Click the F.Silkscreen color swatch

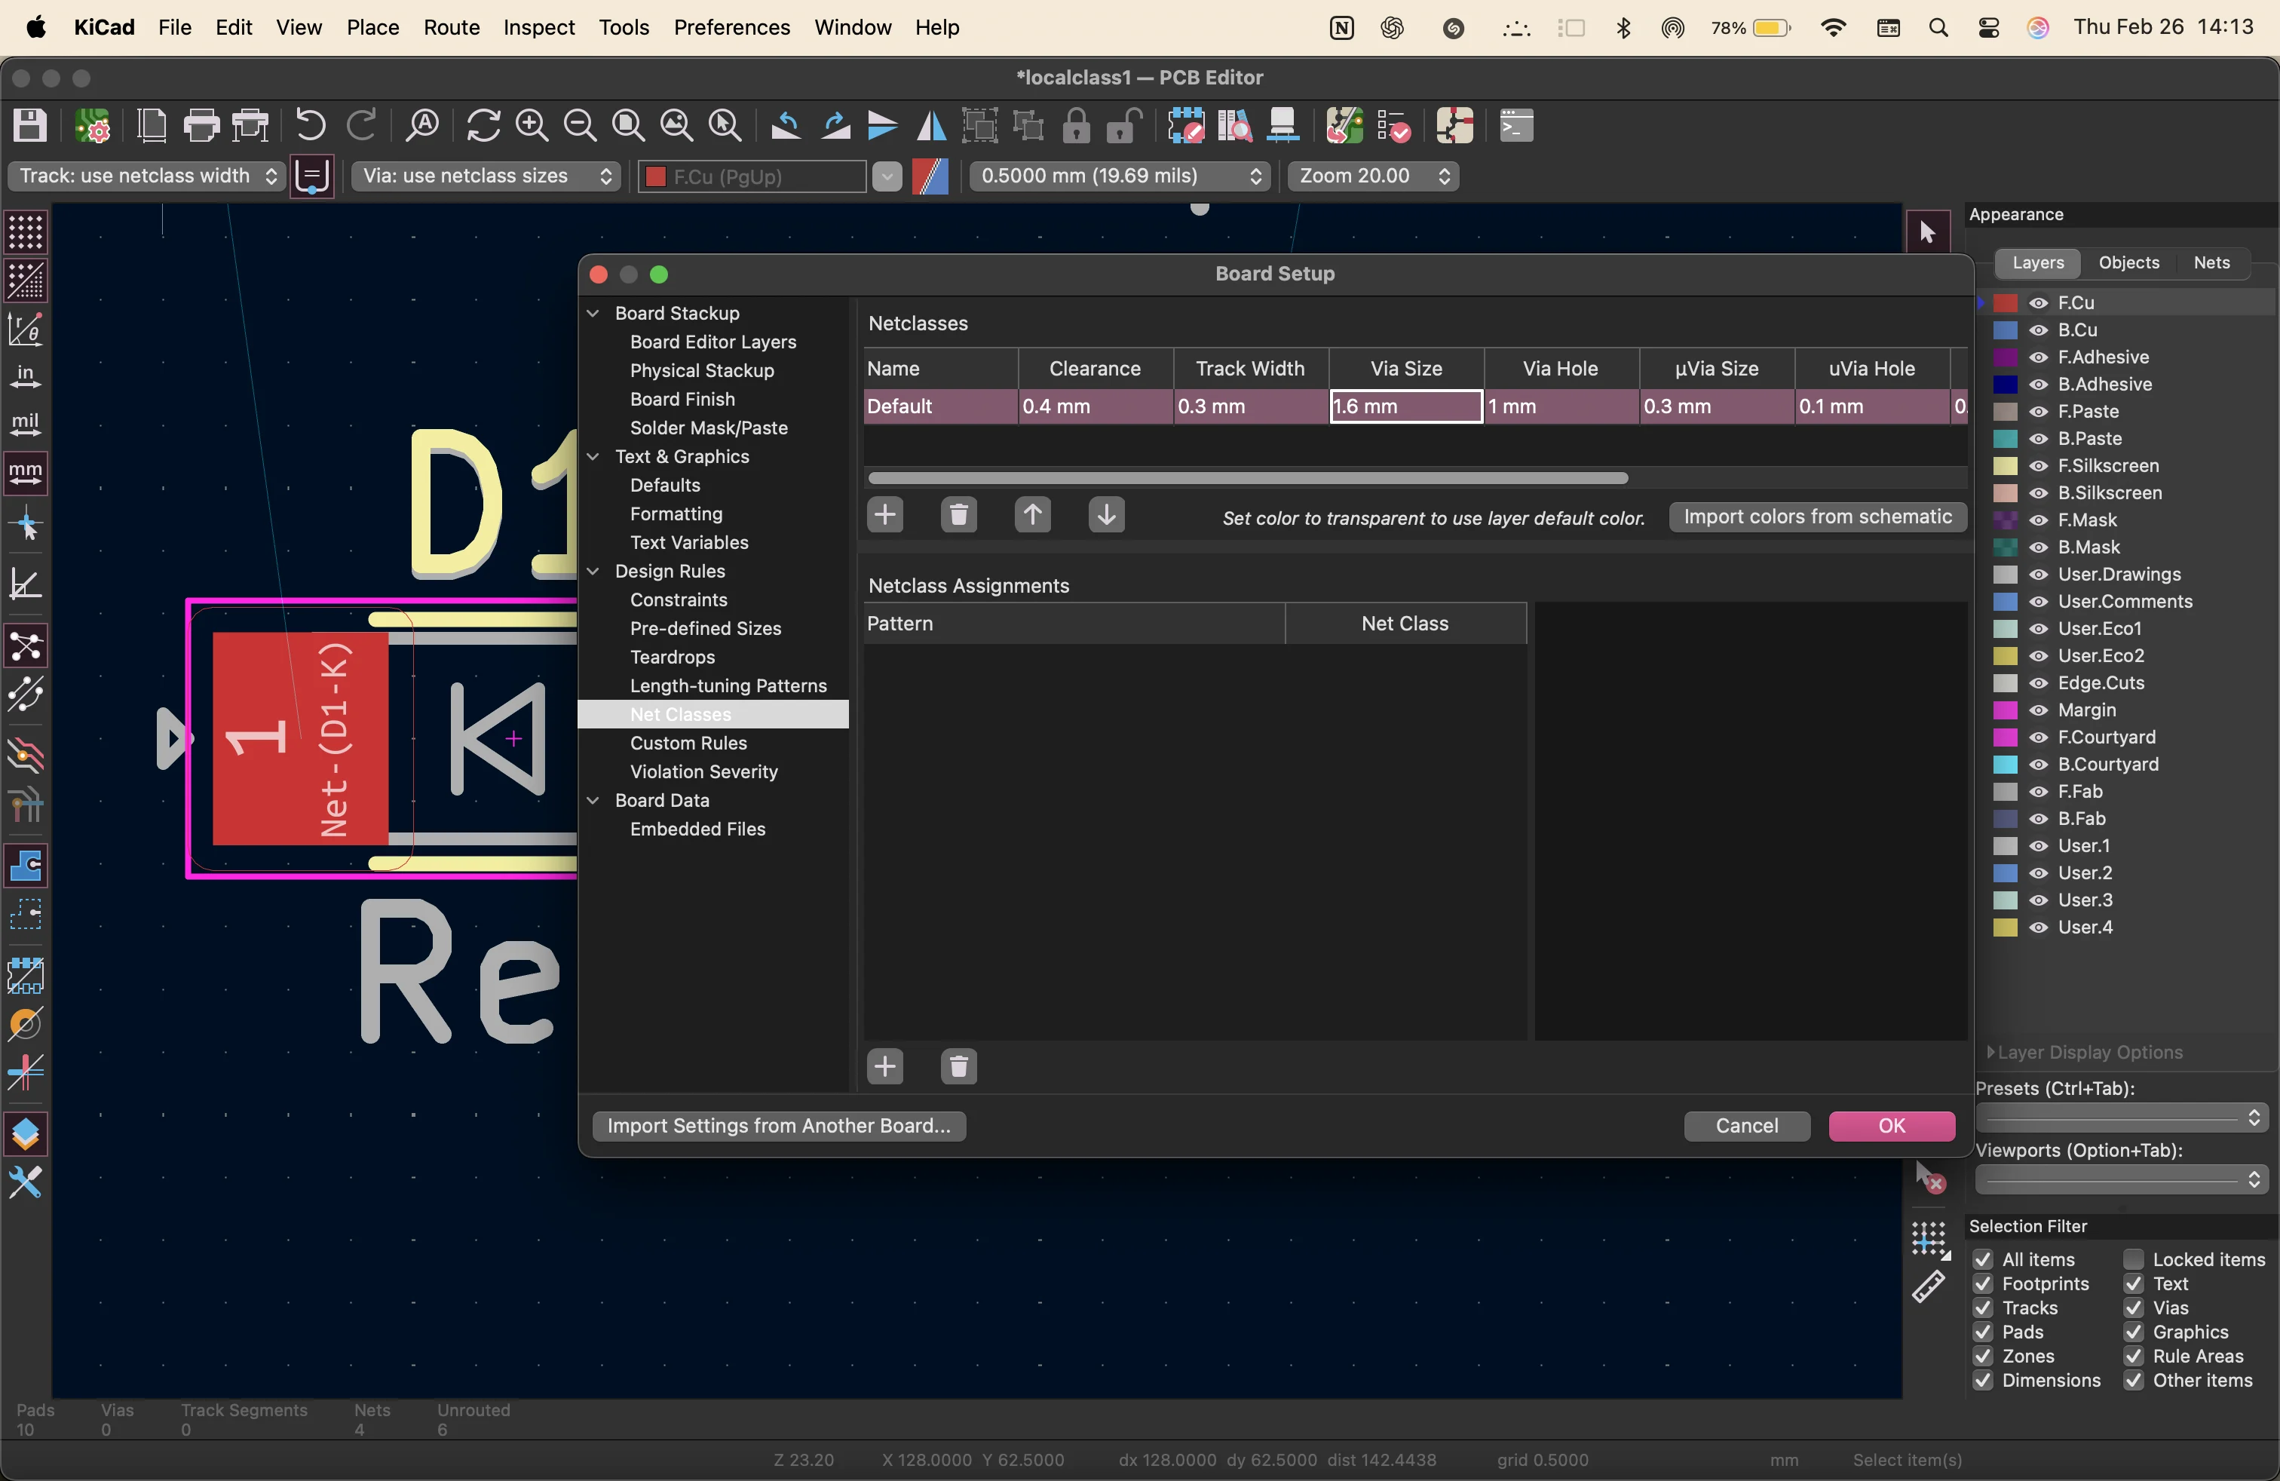click(x=2005, y=465)
